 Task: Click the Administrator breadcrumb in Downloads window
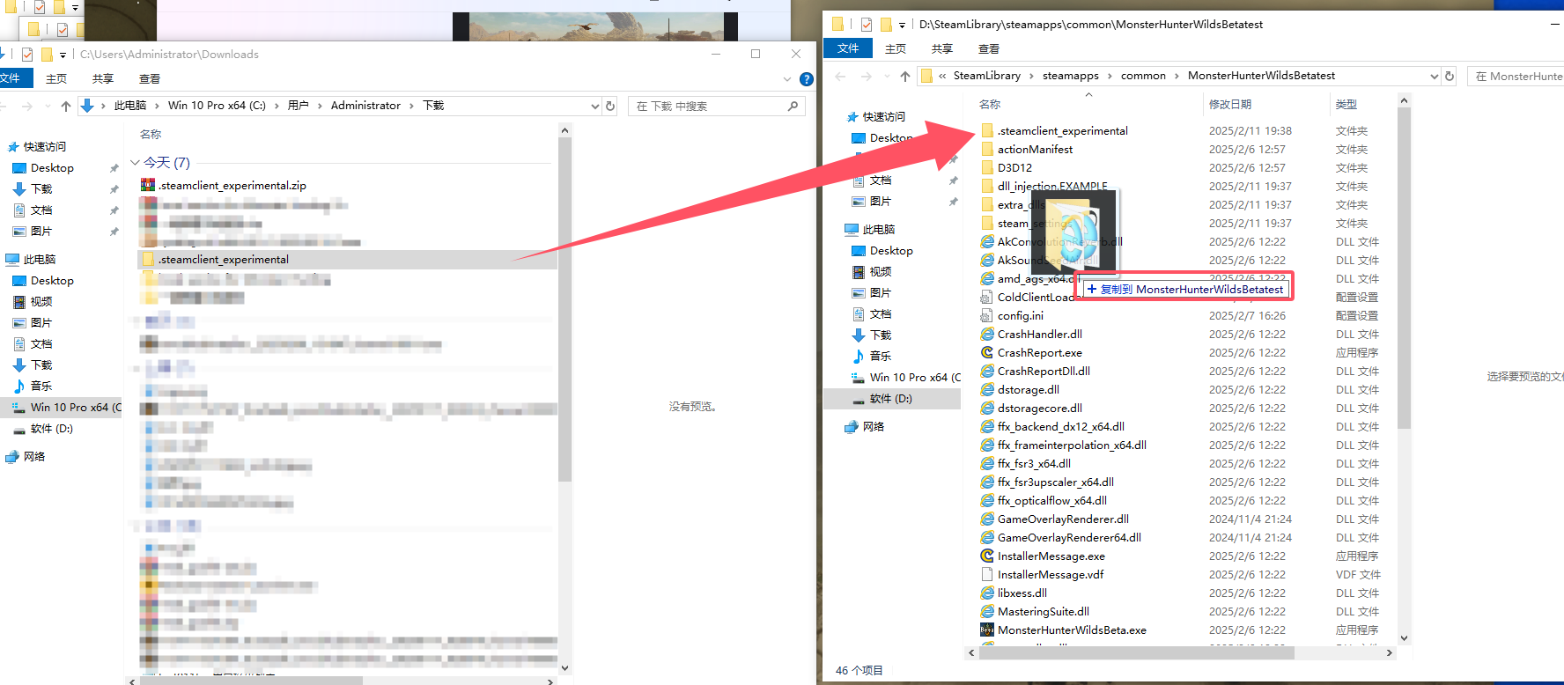(365, 106)
